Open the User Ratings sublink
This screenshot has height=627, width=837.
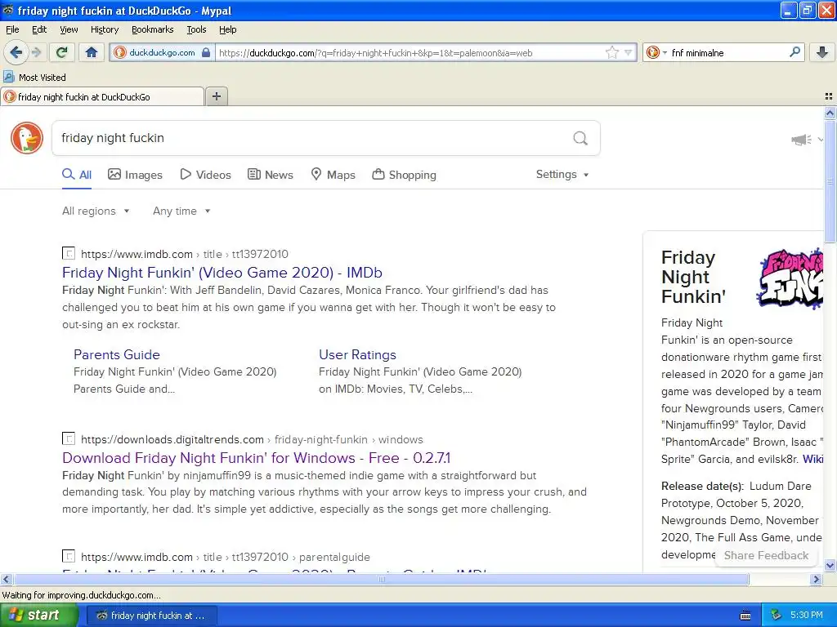(x=357, y=354)
